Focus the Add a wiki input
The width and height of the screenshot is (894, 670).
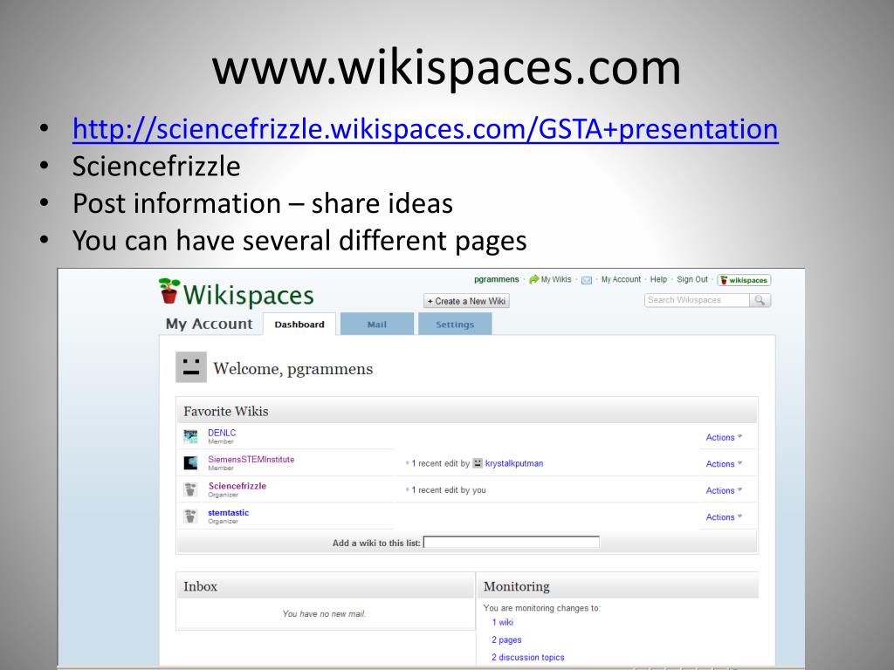point(512,543)
